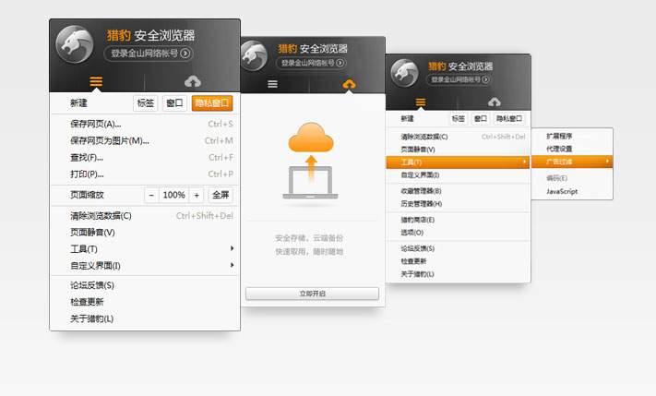Image resolution: width=656 pixels, height=396 pixels.
Task: Click the 100% zoom level field
Action: pos(173,195)
